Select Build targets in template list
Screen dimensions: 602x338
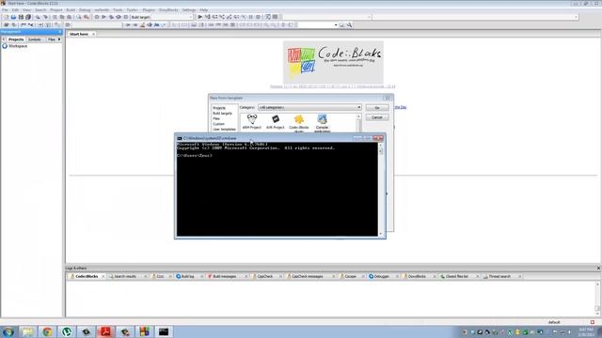click(222, 114)
